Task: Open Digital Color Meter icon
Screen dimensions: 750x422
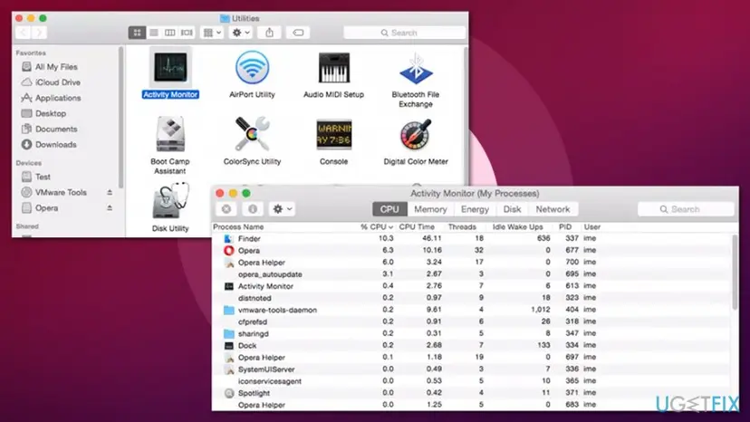Action: [416, 134]
